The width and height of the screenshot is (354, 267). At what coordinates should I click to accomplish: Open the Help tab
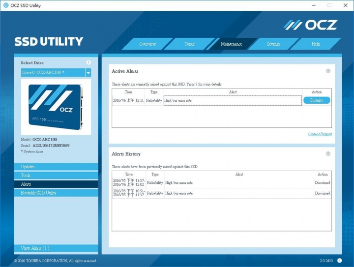point(316,44)
